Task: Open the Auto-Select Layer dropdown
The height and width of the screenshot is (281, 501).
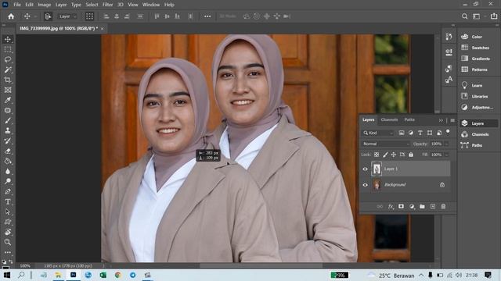Action: click(x=67, y=16)
